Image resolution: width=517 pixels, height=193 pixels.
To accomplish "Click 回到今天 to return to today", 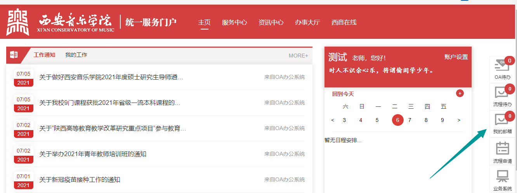I will (x=343, y=94).
